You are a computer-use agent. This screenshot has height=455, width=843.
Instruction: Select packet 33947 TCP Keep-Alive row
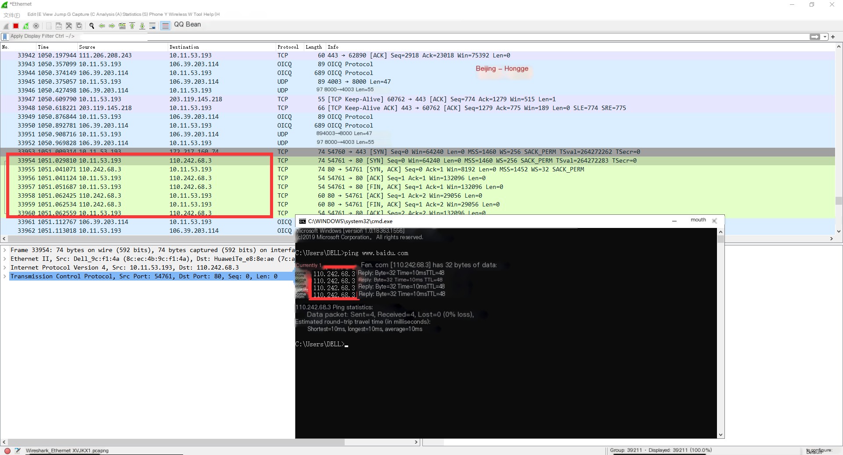[417, 99]
